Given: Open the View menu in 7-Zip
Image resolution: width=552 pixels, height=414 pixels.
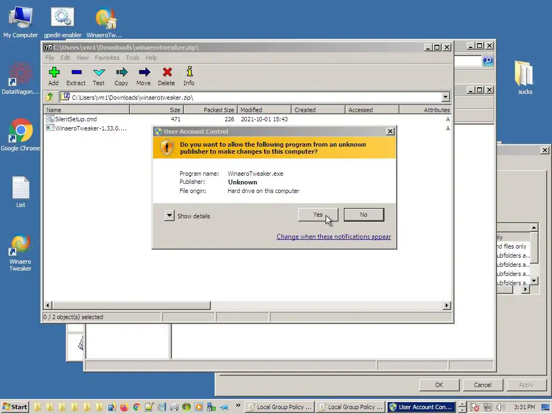Looking at the screenshot, I should click(x=82, y=58).
